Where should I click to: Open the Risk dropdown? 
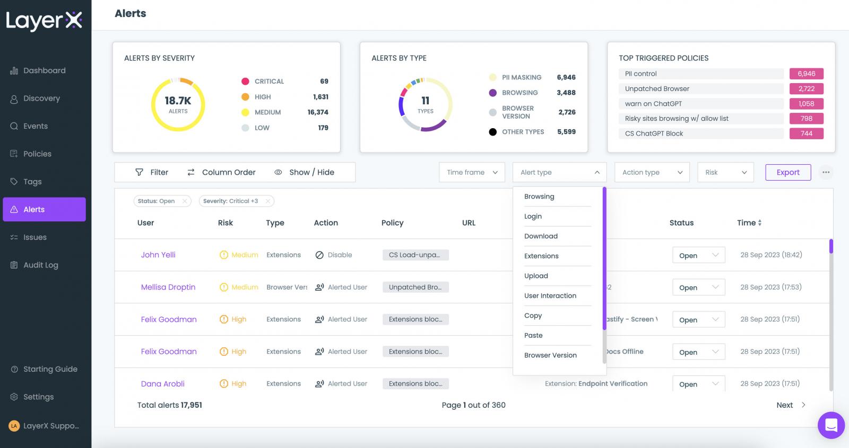pos(725,172)
